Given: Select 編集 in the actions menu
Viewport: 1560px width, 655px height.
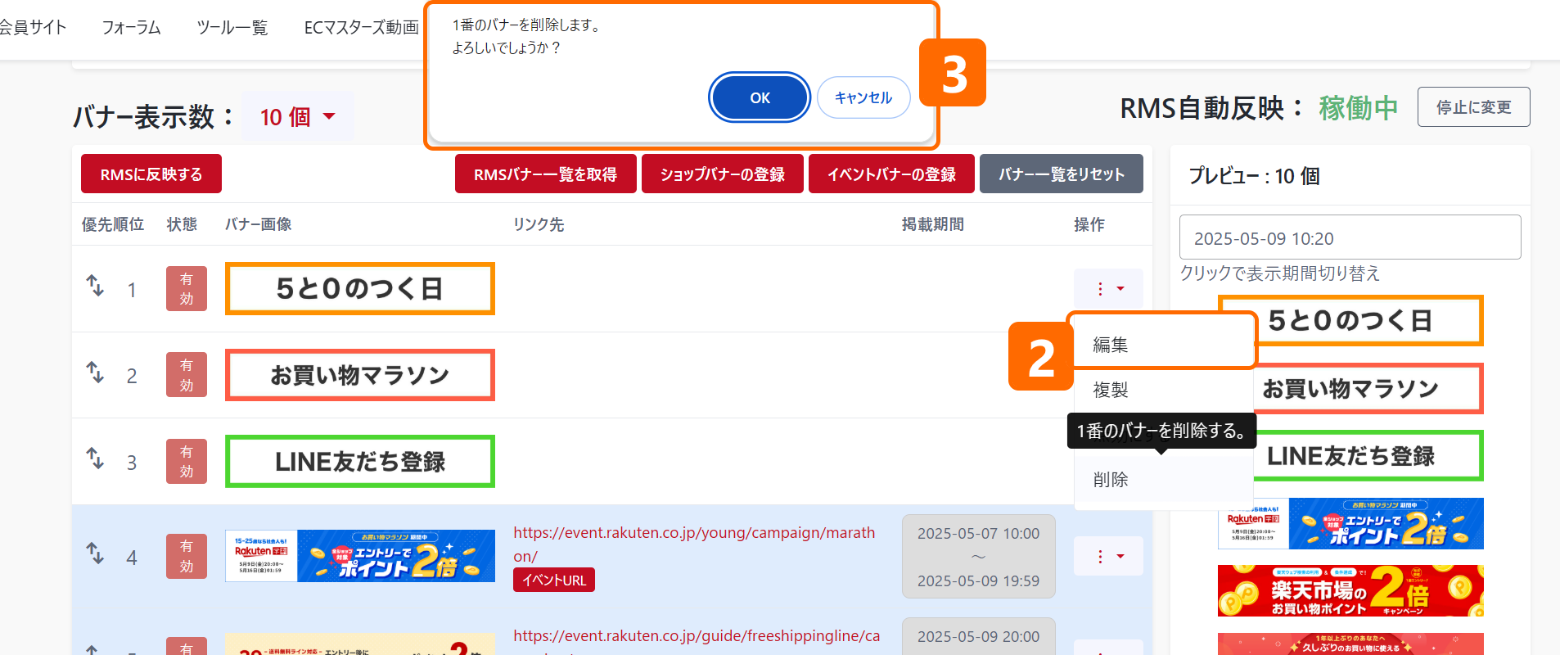Looking at the screenshot, I should click(1163, 345).
